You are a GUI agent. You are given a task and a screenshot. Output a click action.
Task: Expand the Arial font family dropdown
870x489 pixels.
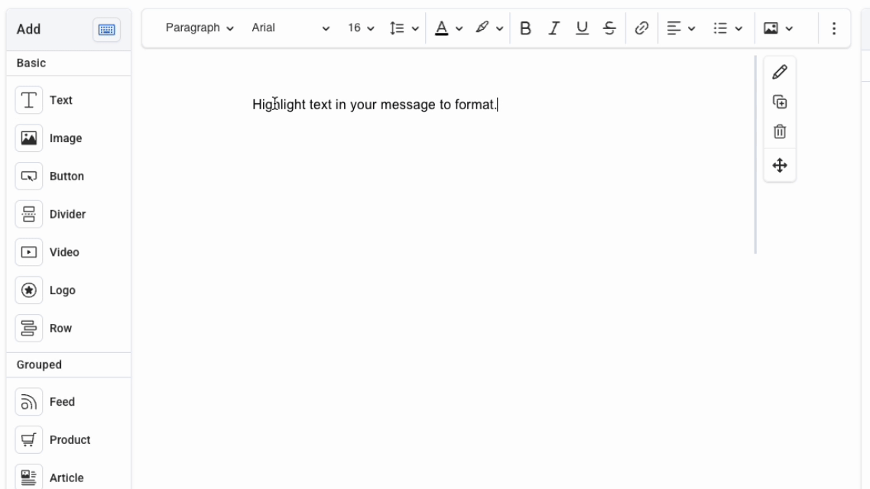291,28
